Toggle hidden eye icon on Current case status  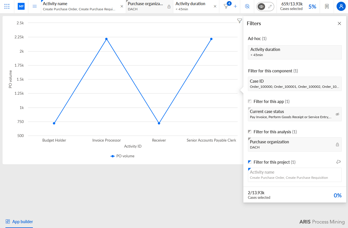[x=337, y=114]
